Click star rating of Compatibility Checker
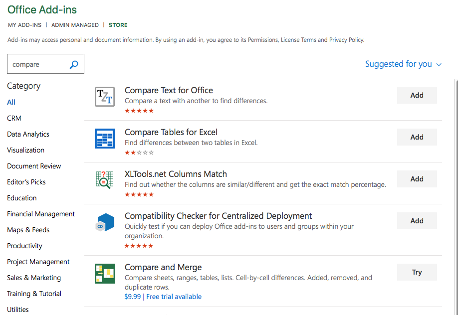The width and height of the screenshot is (458, 315). (139, 246)
